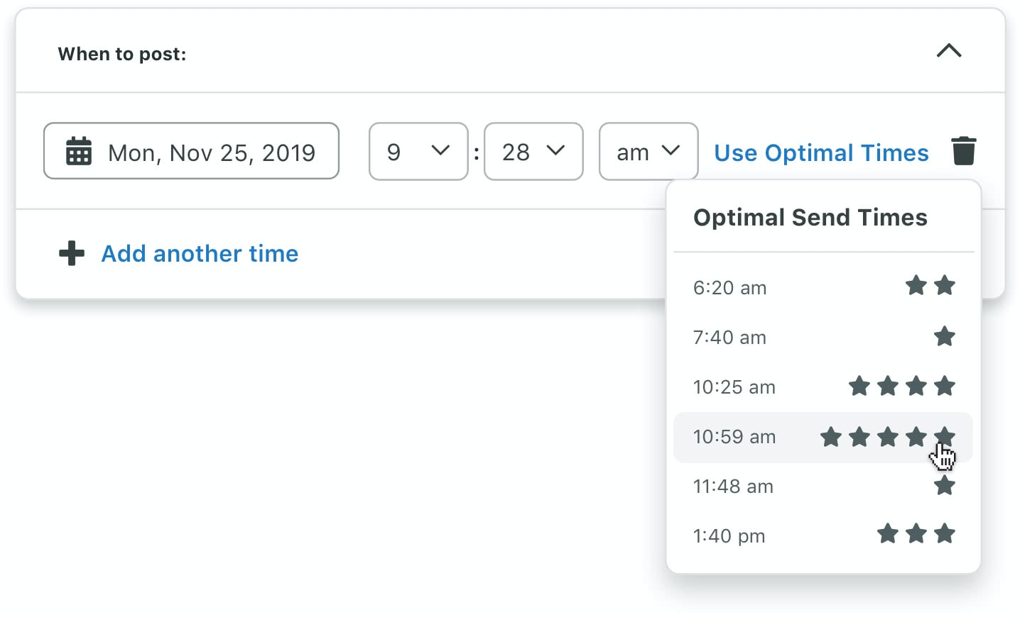This screenshot has width=1020, height=617.
Task: Click the star beside 11:48 am
Action: coord(944,486)
